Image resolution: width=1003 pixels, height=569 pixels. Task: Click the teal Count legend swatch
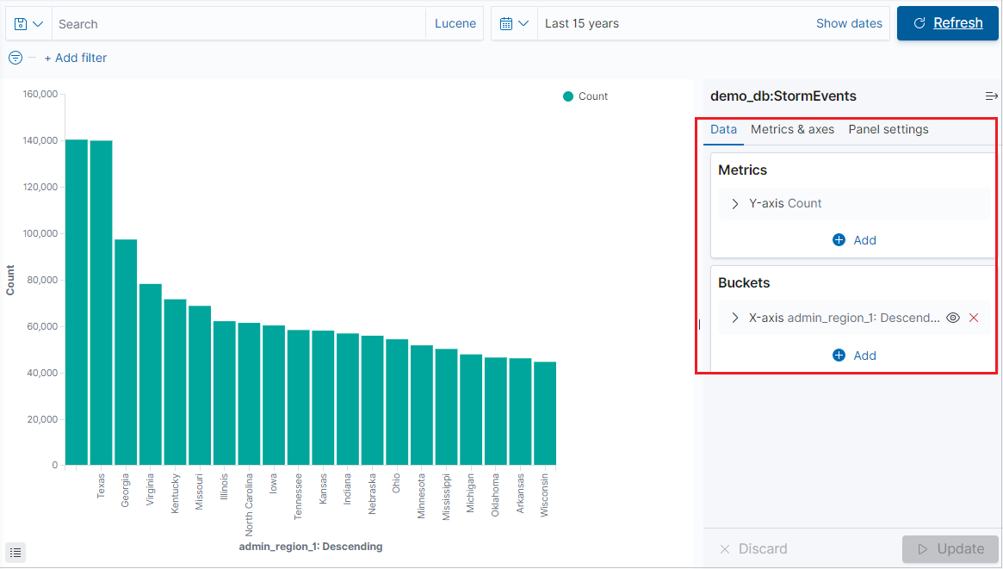tap(566, 96)
